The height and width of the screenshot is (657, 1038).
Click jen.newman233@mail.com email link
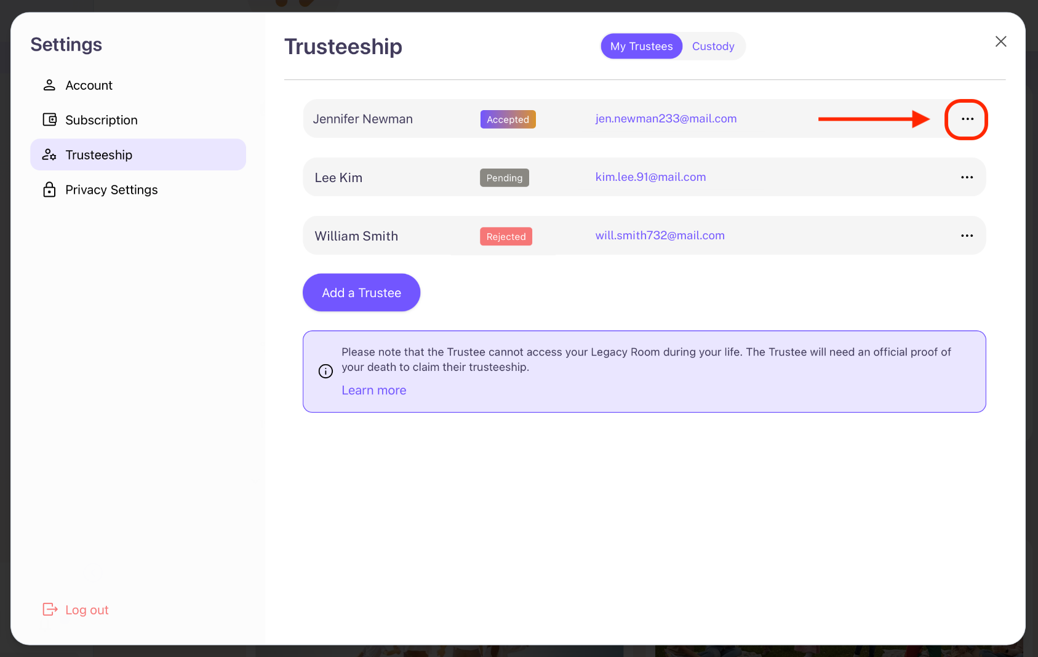coord(666,119)
